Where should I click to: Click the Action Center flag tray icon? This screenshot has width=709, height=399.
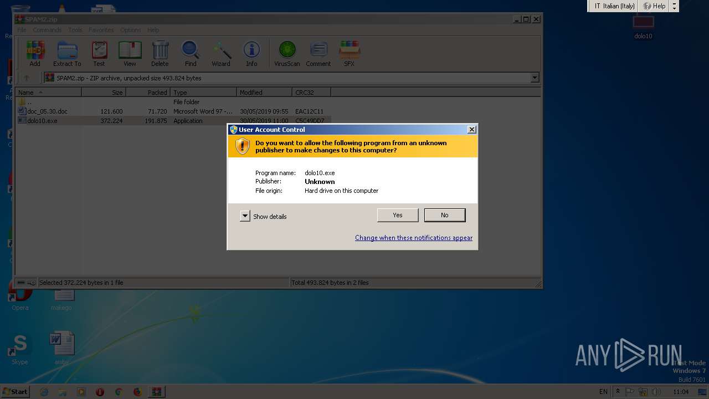(630, 392)
